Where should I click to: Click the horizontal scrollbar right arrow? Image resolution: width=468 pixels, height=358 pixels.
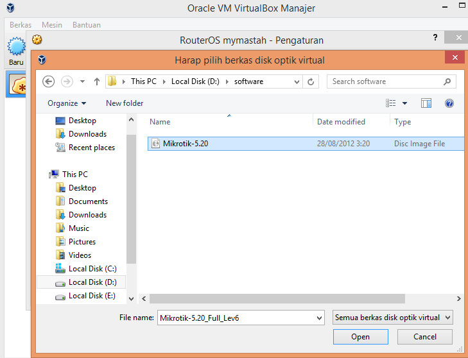coord(459,298)
